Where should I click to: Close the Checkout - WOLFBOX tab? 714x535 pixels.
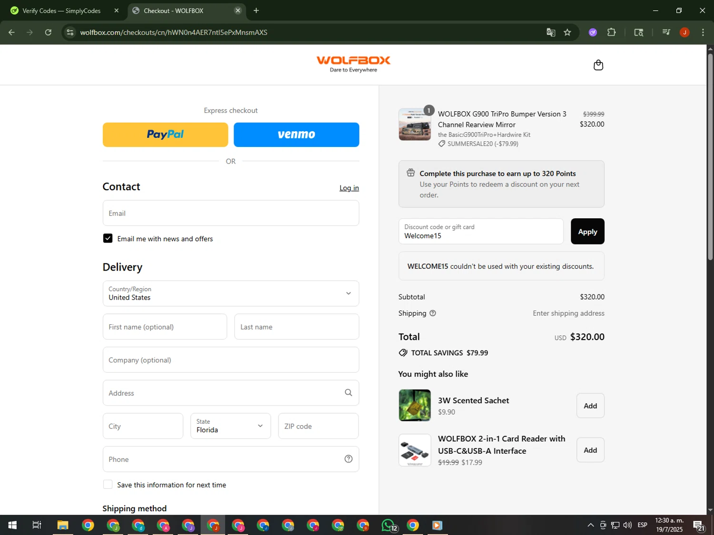(x=238, y=10)
